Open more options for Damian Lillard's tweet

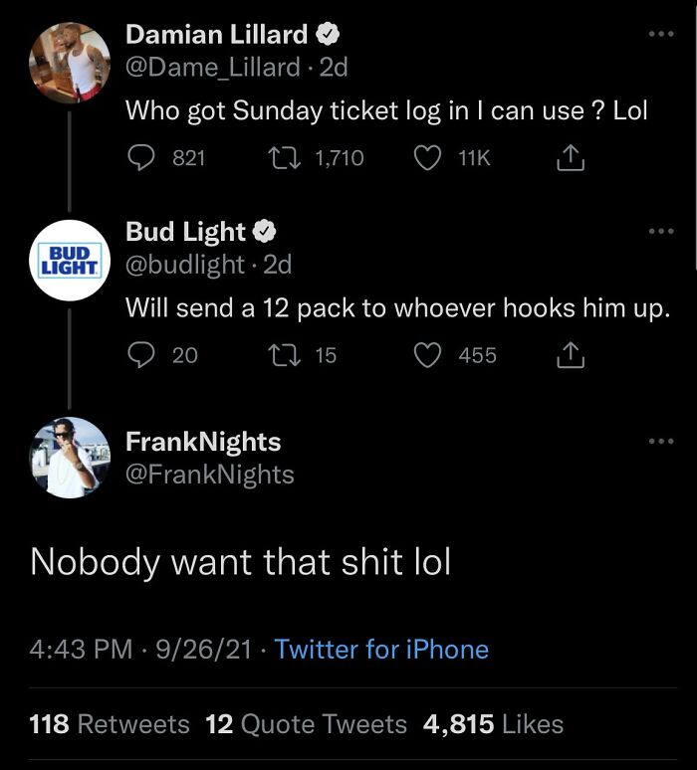(x=660, y=34)
